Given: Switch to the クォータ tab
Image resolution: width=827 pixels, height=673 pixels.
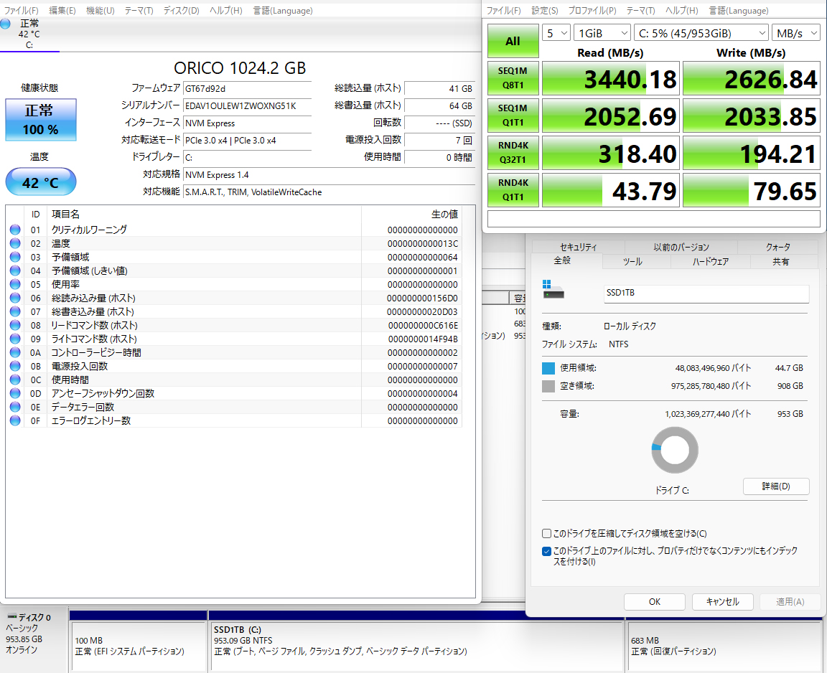Looking at the screenshot, I should click(x=778, y=247).
